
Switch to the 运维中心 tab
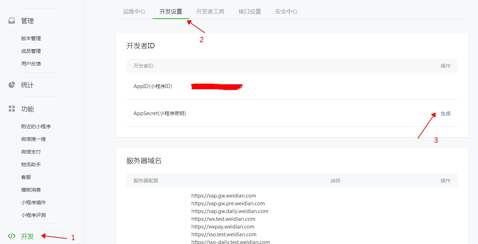point(134,11)
